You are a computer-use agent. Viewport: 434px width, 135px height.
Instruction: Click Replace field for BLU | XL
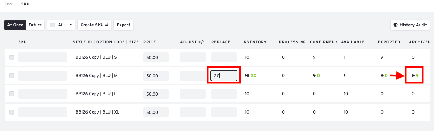click(x=224, y=112)
